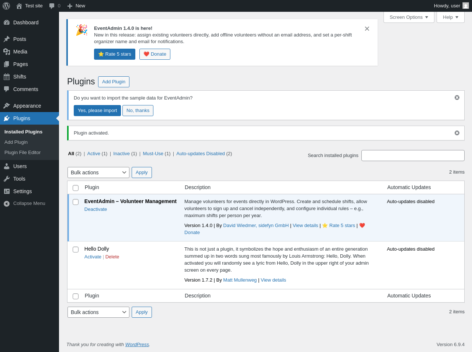Click the Appearance paintbrush icon
This screenshot has width=472, height=352.
(7, 106)
